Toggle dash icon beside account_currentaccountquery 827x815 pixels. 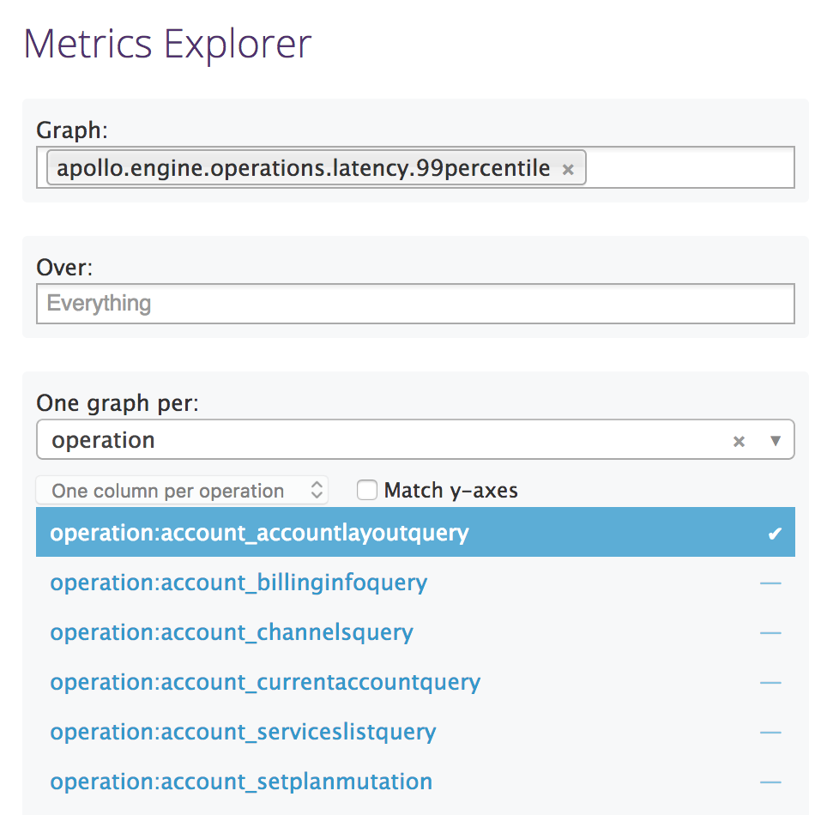pos(770,683)
